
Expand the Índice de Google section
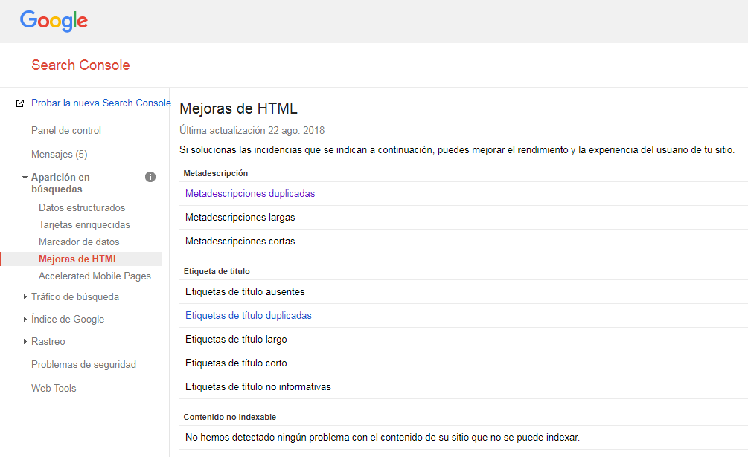25,320
